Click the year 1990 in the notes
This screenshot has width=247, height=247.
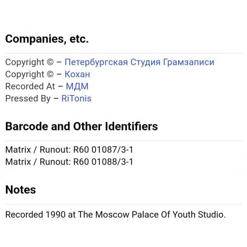coord(55,214)
